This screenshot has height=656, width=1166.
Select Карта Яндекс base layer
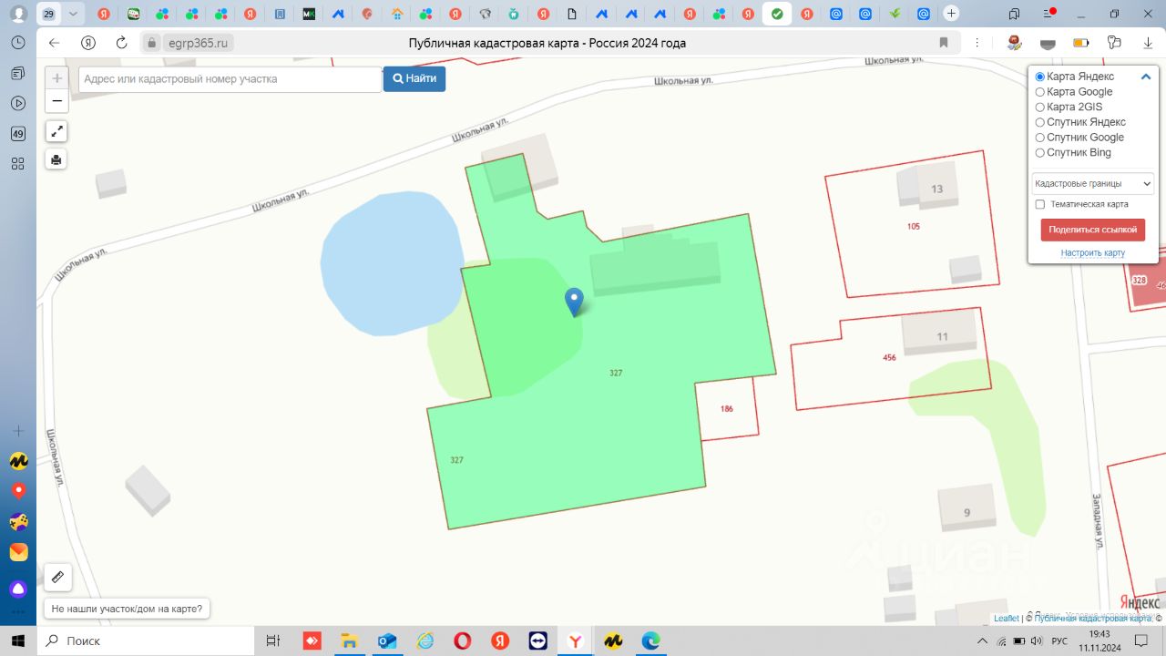(x=1040, y=77)
